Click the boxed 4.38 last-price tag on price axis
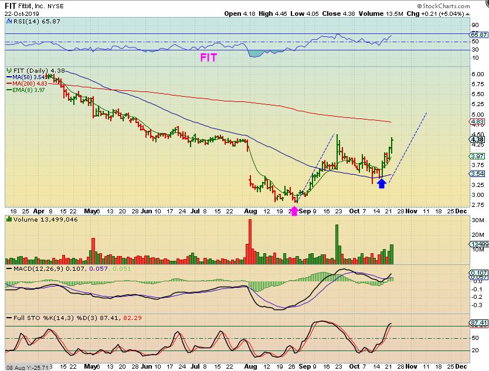489x371 pixels. (478, 139)
